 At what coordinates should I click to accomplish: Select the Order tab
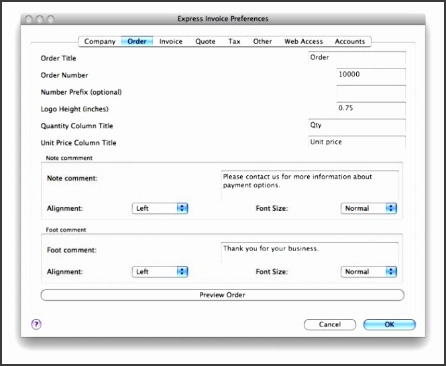coord(137,41)
